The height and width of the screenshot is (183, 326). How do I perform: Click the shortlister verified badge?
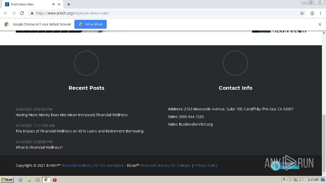pos(285,165)
